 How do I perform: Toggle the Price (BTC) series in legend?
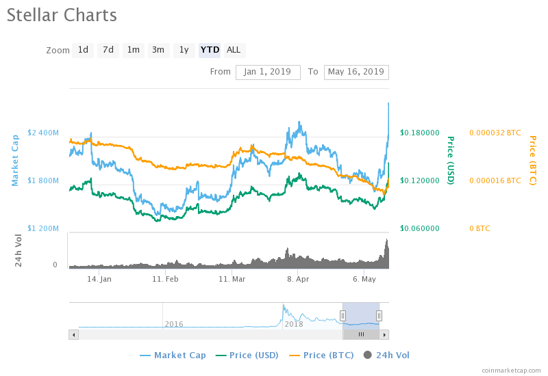pyautogui.click(x=321, y=355)
